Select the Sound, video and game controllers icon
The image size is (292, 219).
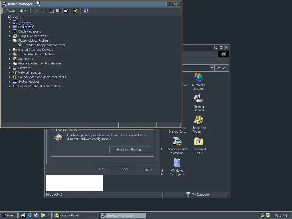pos(15,77)
